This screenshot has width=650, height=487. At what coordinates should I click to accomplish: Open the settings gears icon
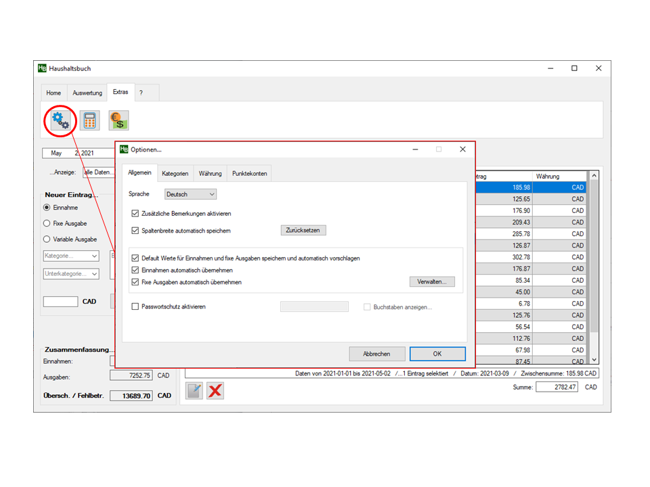(60, 121)
